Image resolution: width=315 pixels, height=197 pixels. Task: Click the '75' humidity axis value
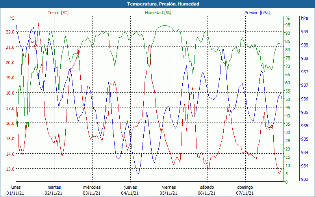pos(288,58)
